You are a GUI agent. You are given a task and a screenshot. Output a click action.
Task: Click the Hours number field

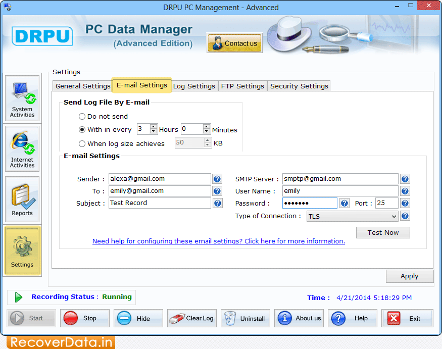tap(144, 129)
